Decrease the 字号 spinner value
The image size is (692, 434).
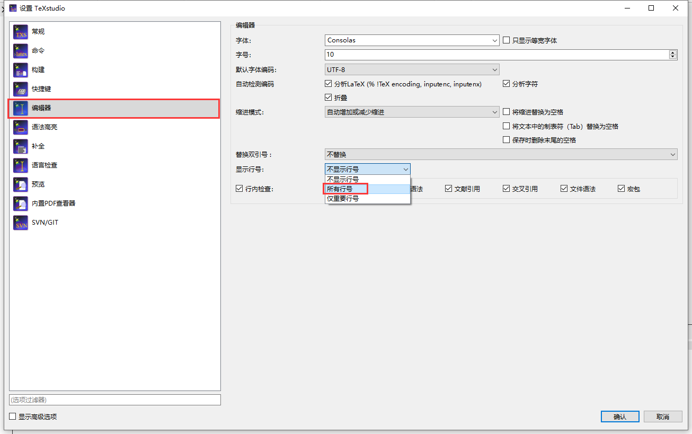click(x=673, y=57)
